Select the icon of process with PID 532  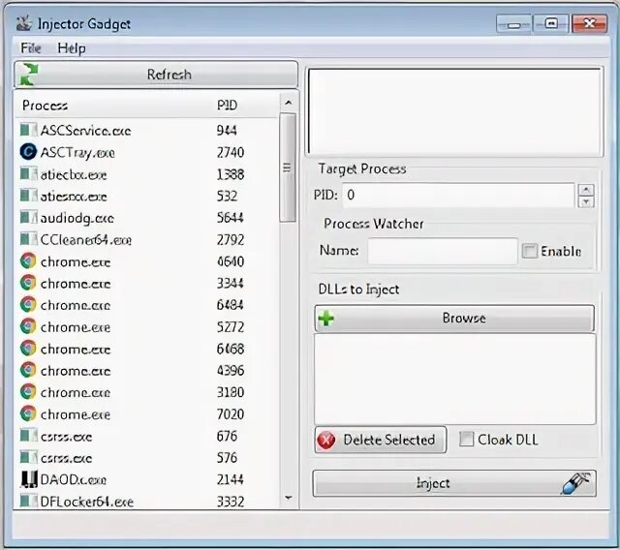click(x=28, y=196)
